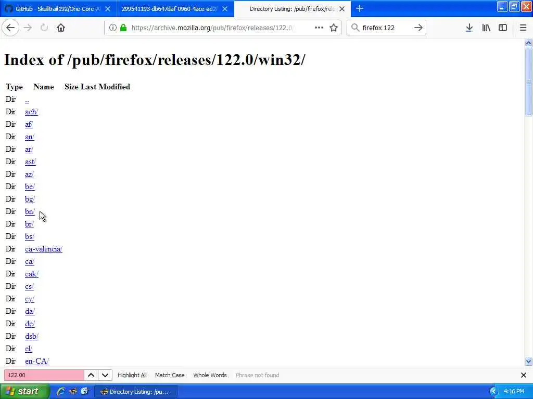Open the ca-valencia/ directory
The width and height of the screenshot is (533, 399).
click(44, 249)
